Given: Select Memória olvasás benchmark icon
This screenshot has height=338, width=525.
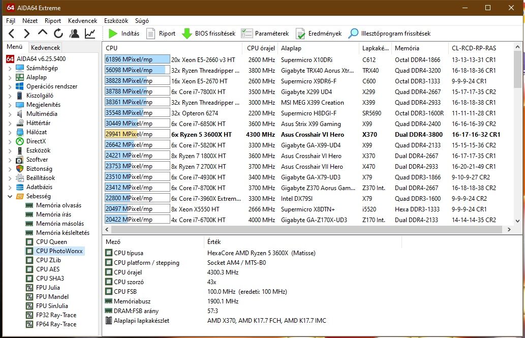Looking at the screenshot, I should click(29, 205).
